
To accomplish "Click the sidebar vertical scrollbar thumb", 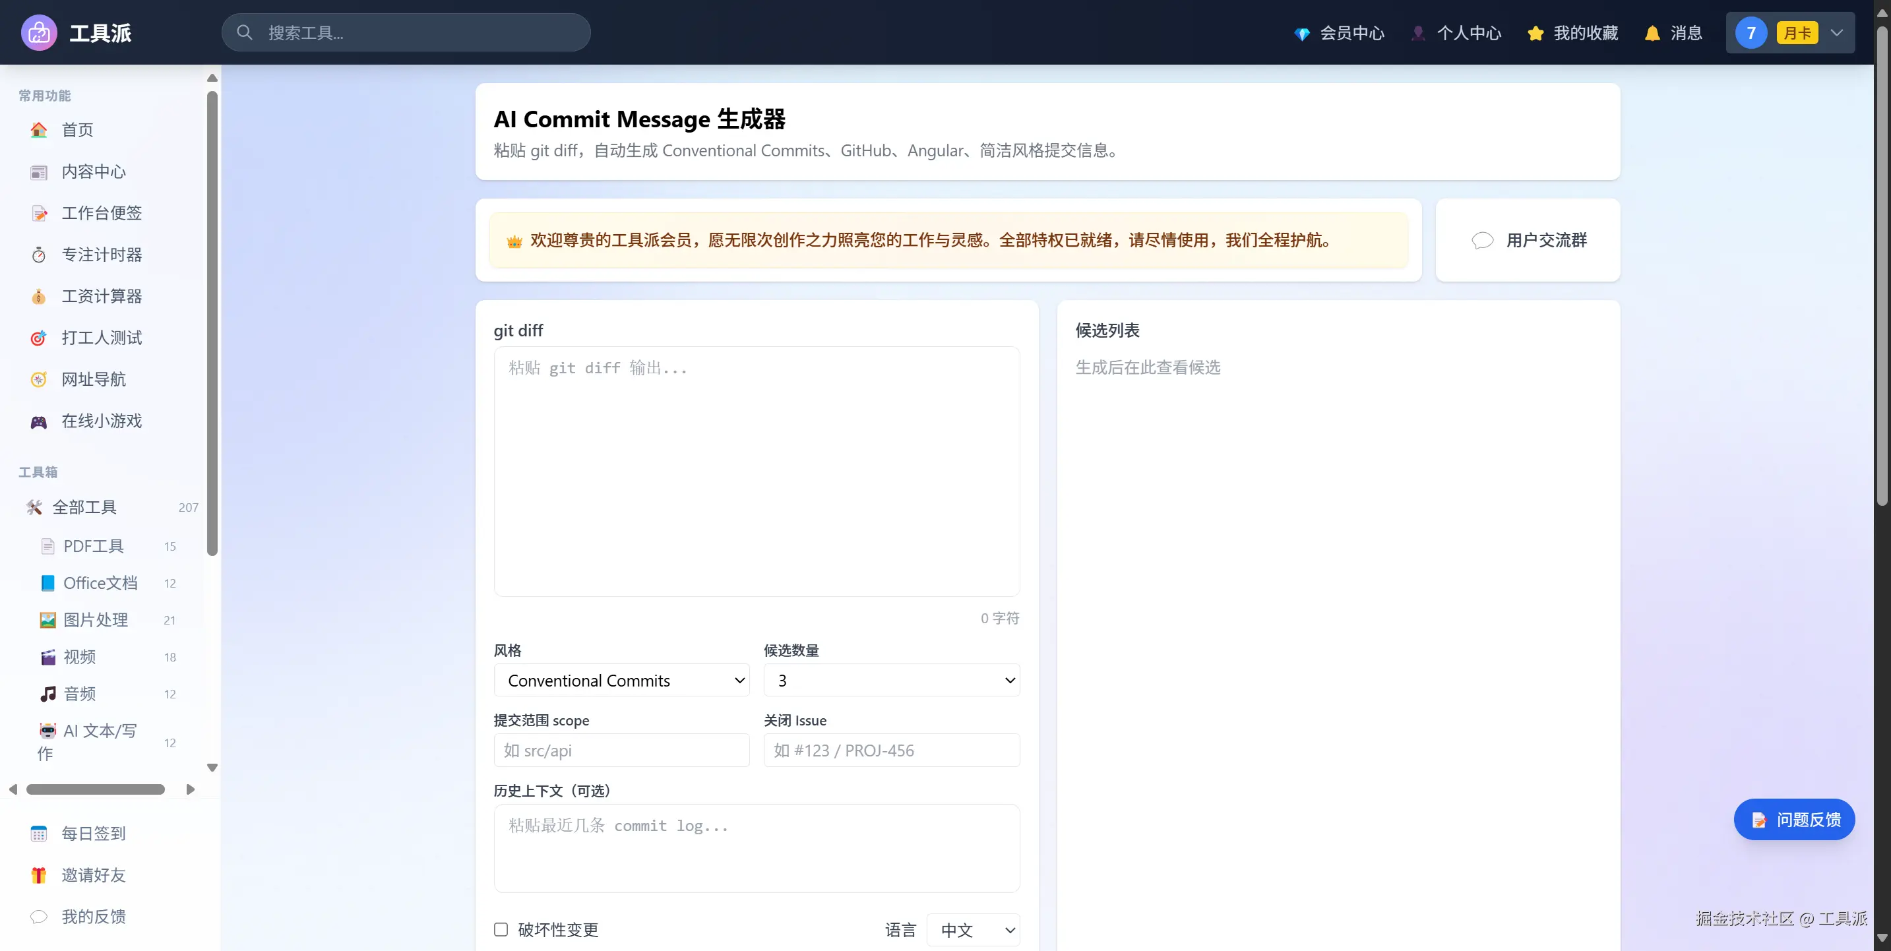I will pyautogui.click(x=212, y=323).
